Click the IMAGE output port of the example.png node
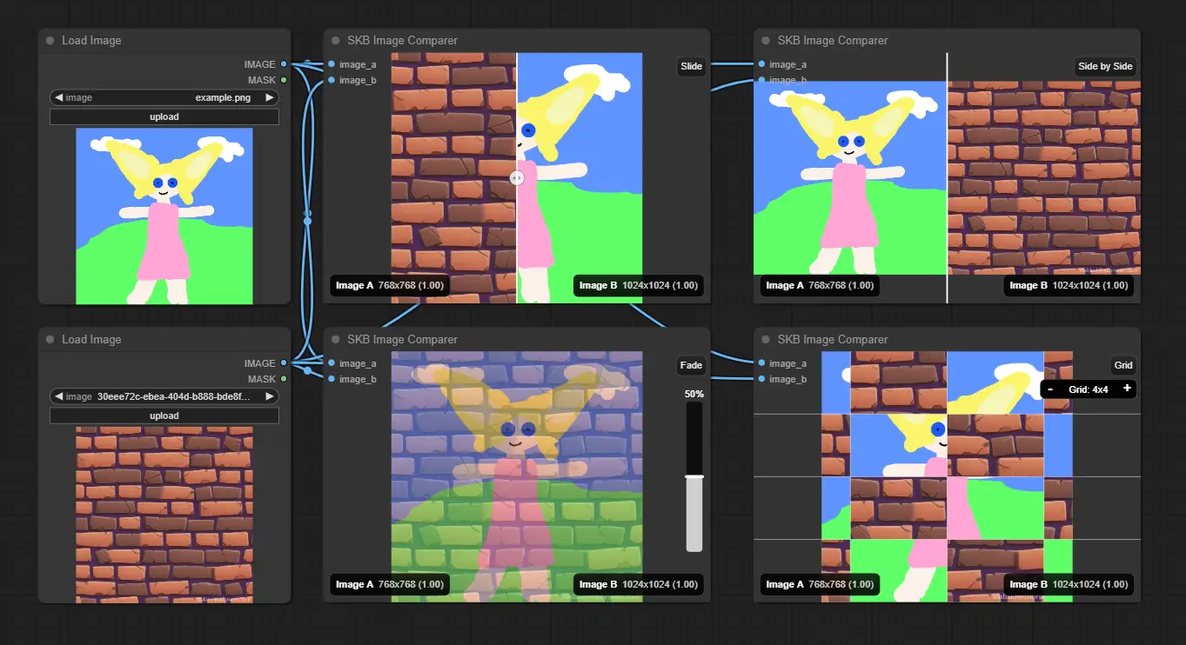The image size is (1186, 645). click(284, 64)
